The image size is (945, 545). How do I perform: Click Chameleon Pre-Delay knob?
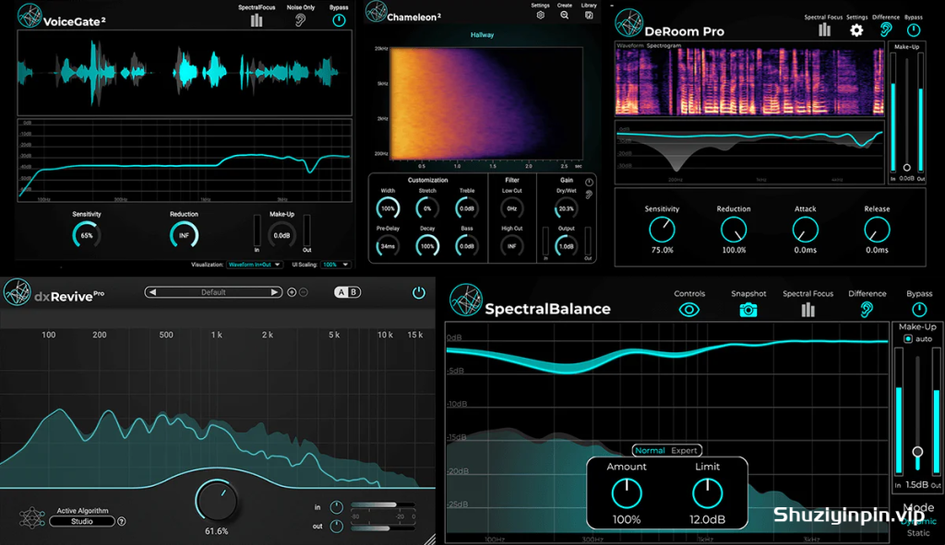pos(388,245)
